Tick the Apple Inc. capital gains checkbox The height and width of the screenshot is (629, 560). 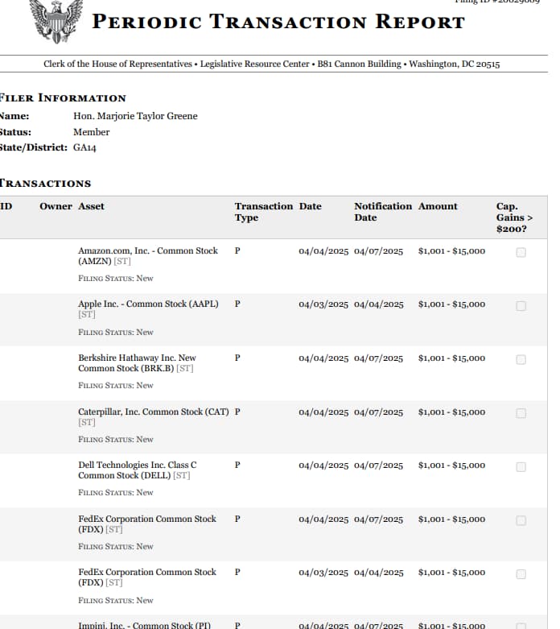[521, 306]
